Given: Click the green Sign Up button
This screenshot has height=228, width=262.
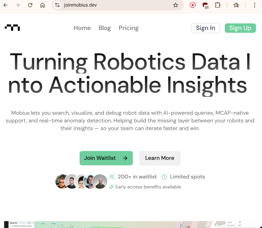Looking at the screenshot, I should [240, 28].
